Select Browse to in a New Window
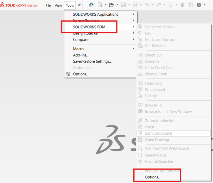Viewport: 213px width, 183px height. point(173,111)
